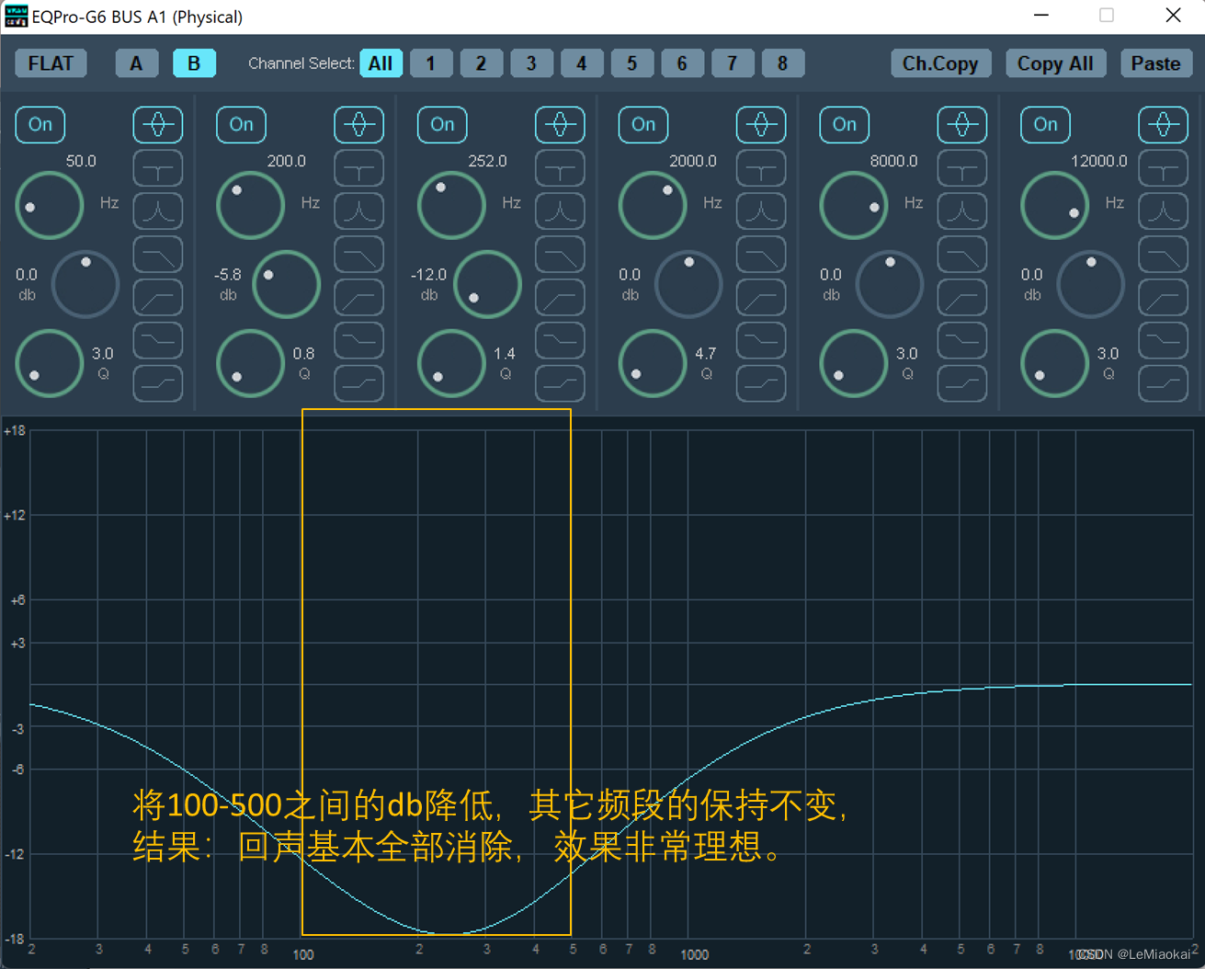Switch to channel 4
The height and width of the screenshot is (969, 1205).
tap(581, 63)
